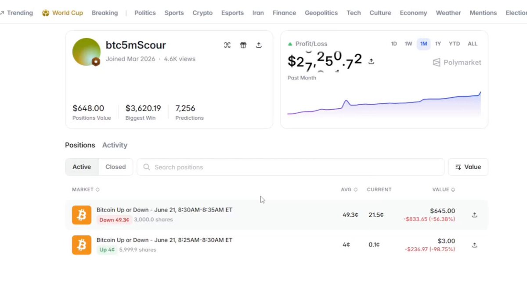The height and width of the screenshot is (296, 527).
Task: Click the Search positions field
Action: coord(291,167)
